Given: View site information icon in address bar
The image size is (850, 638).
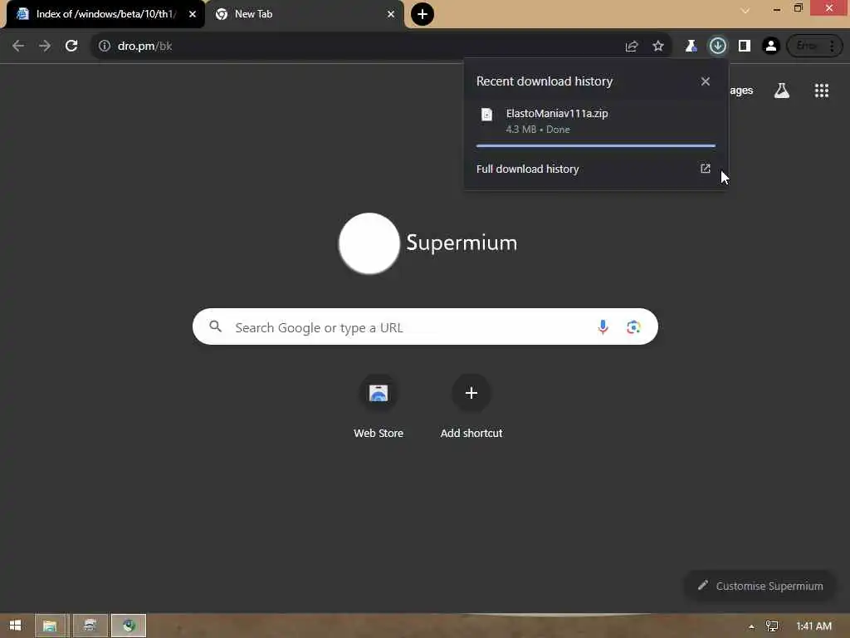Looking at the screenshot, I should point(105,47).
